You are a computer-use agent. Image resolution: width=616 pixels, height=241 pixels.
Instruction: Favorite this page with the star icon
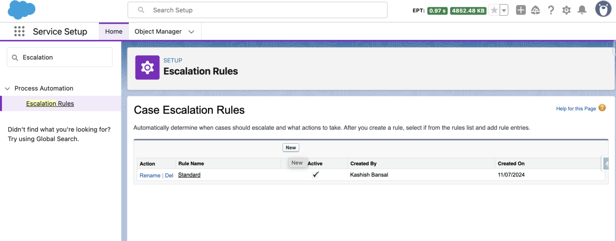pos(494,10)
